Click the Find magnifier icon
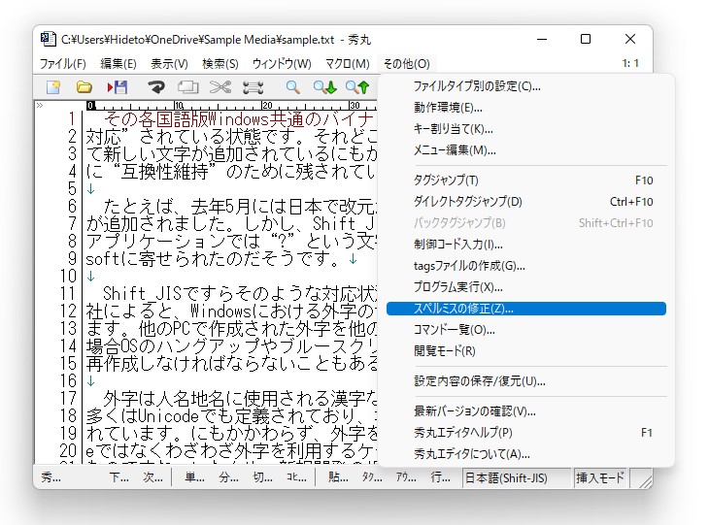This screenshot has height=525, width=709. click(x=293, y=86)
